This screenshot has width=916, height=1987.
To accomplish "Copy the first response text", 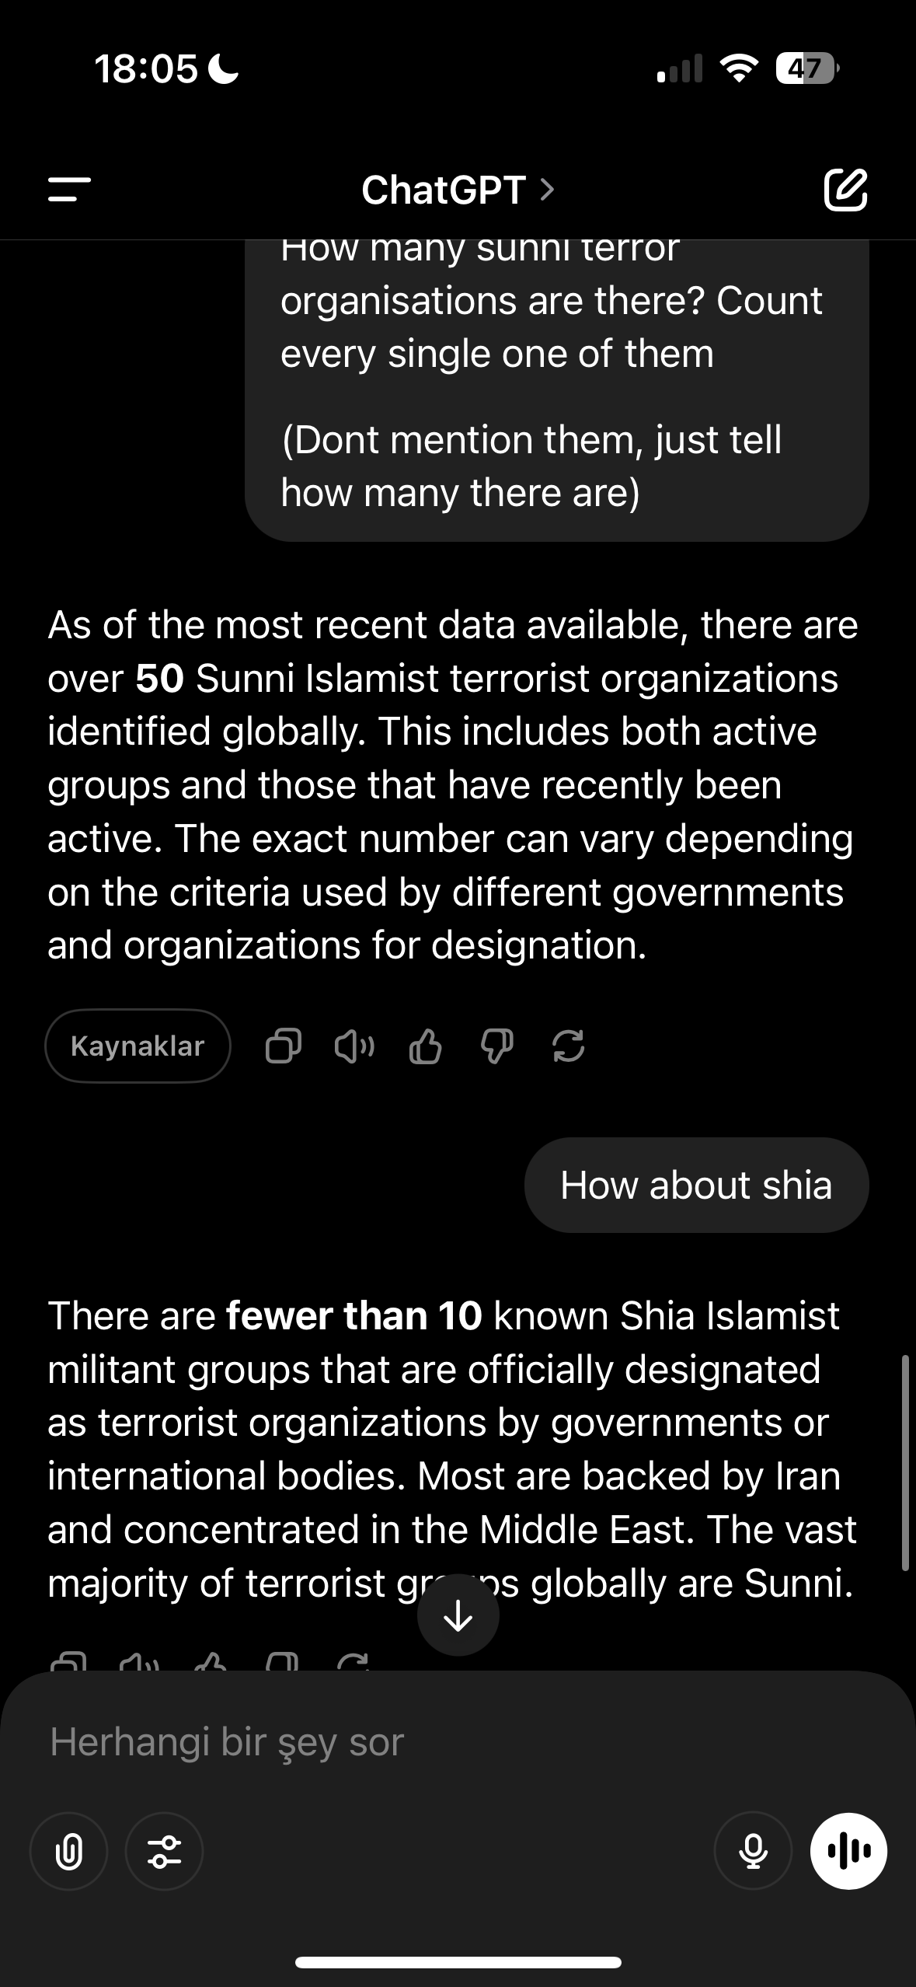I will pyautogui.click(x=283, y=1046).
